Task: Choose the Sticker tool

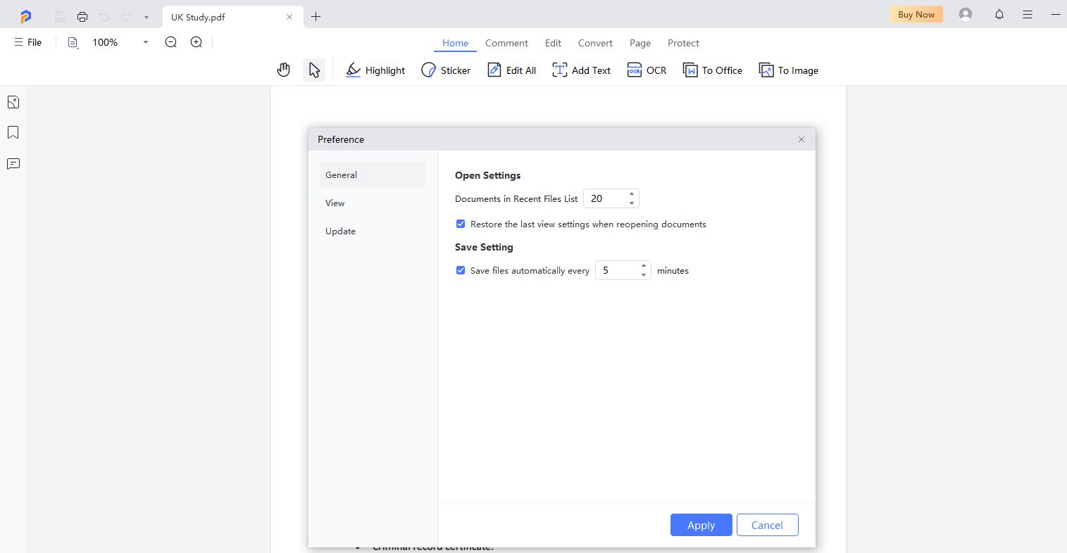Action: pos(446,70)
